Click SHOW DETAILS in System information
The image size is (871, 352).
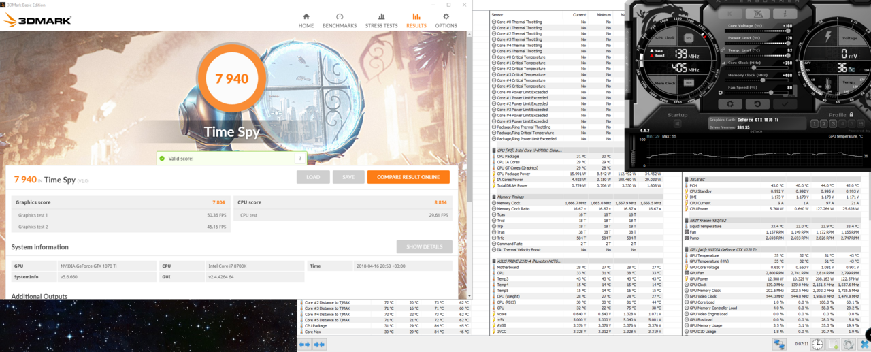tap(424, 246)
